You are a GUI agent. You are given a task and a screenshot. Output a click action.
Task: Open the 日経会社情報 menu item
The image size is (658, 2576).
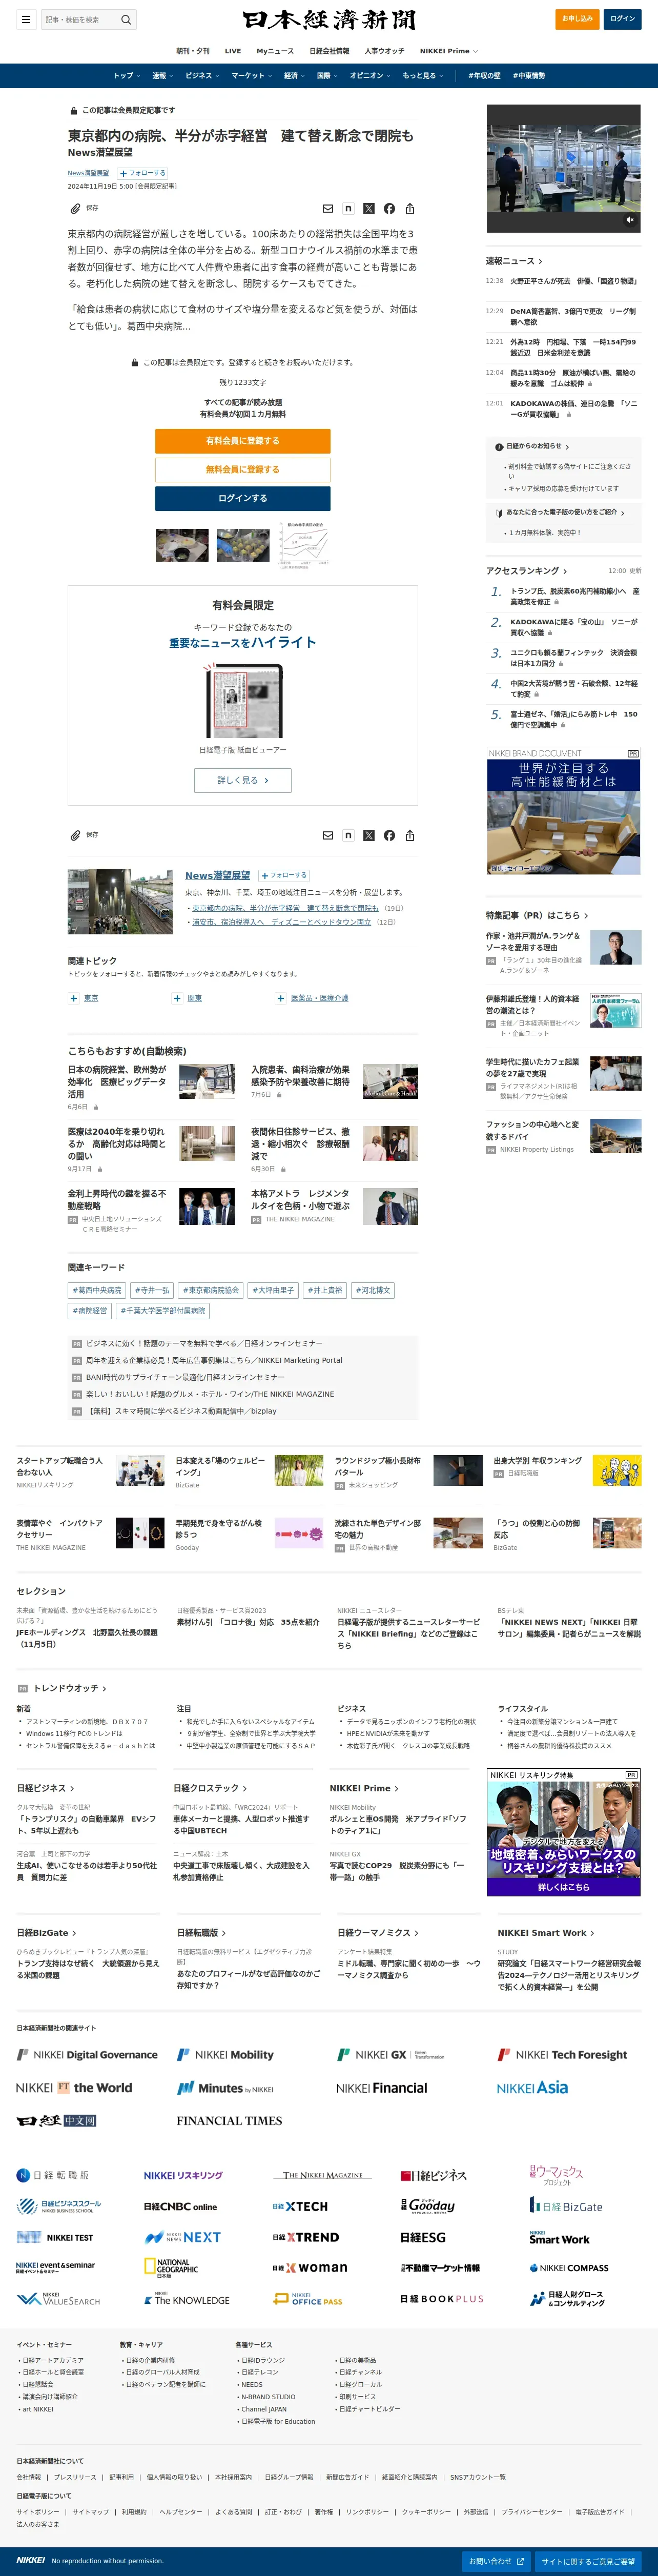329,51
